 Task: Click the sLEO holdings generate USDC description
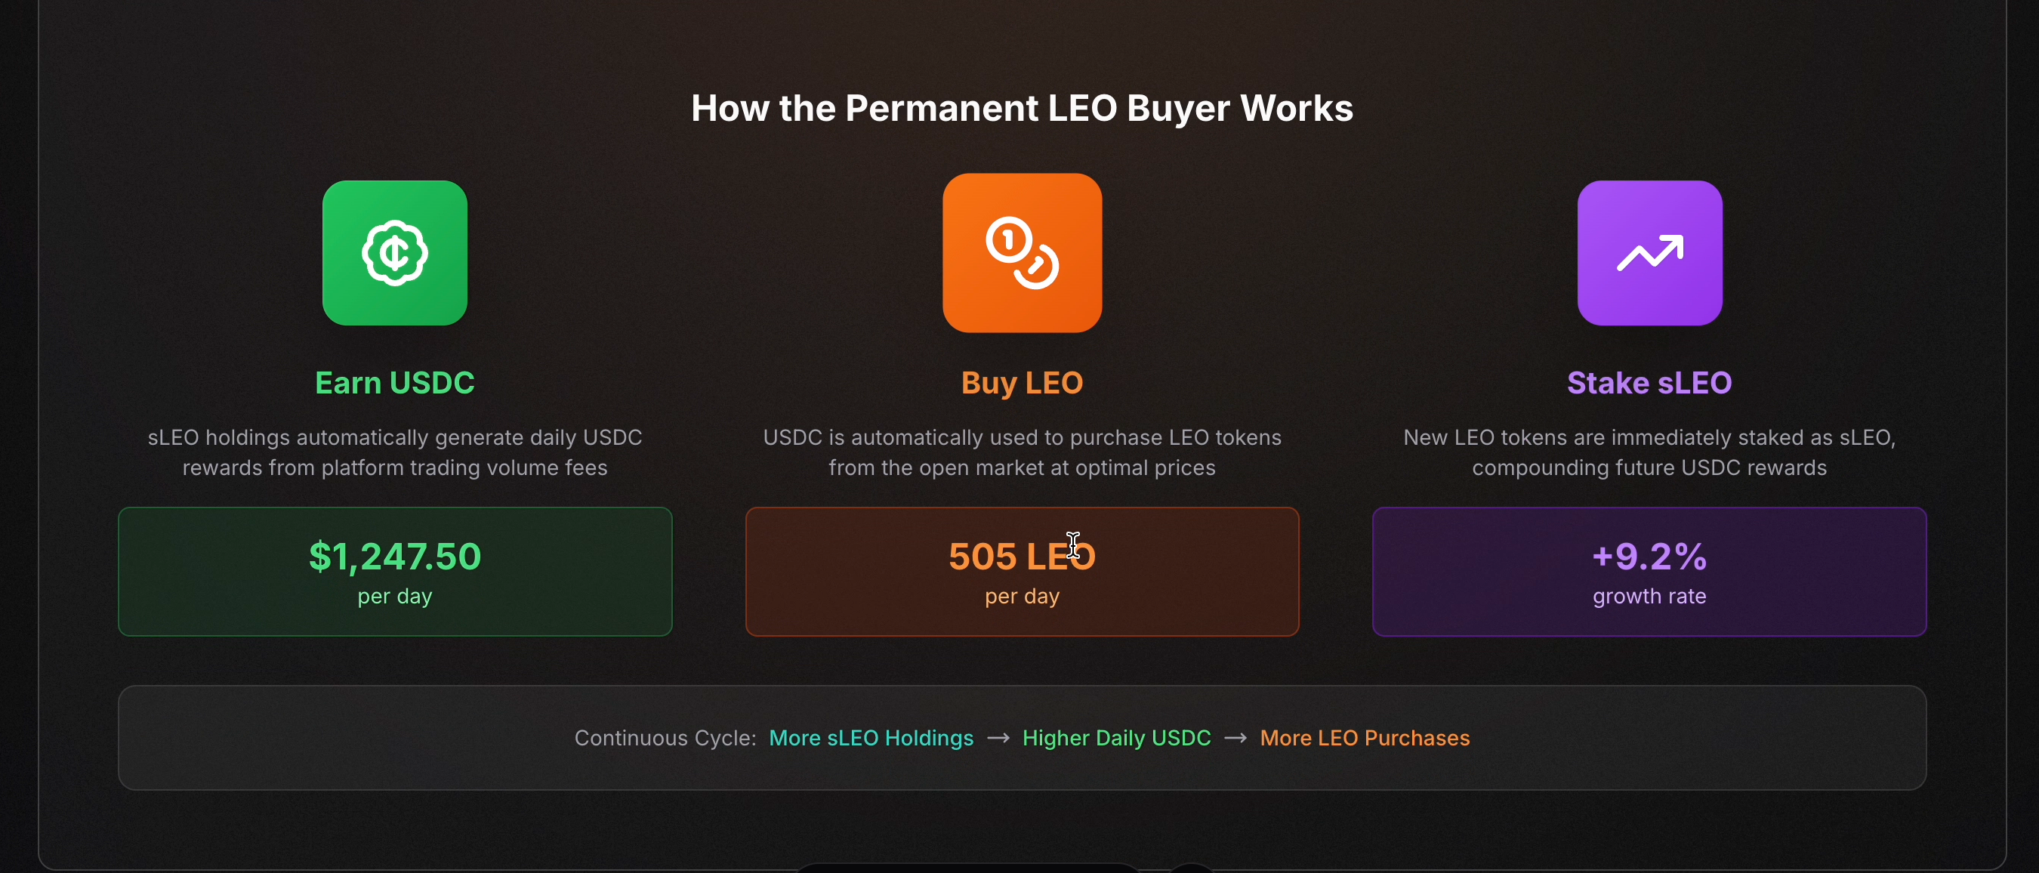394,452
